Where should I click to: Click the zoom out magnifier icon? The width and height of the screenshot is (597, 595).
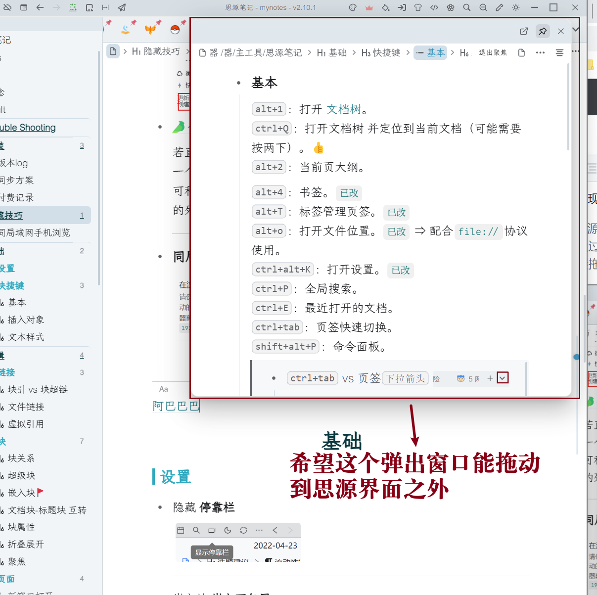(x=483, y=7)
